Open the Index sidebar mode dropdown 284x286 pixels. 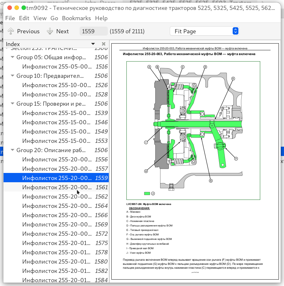pyautogui.click(x=93, y=44)
